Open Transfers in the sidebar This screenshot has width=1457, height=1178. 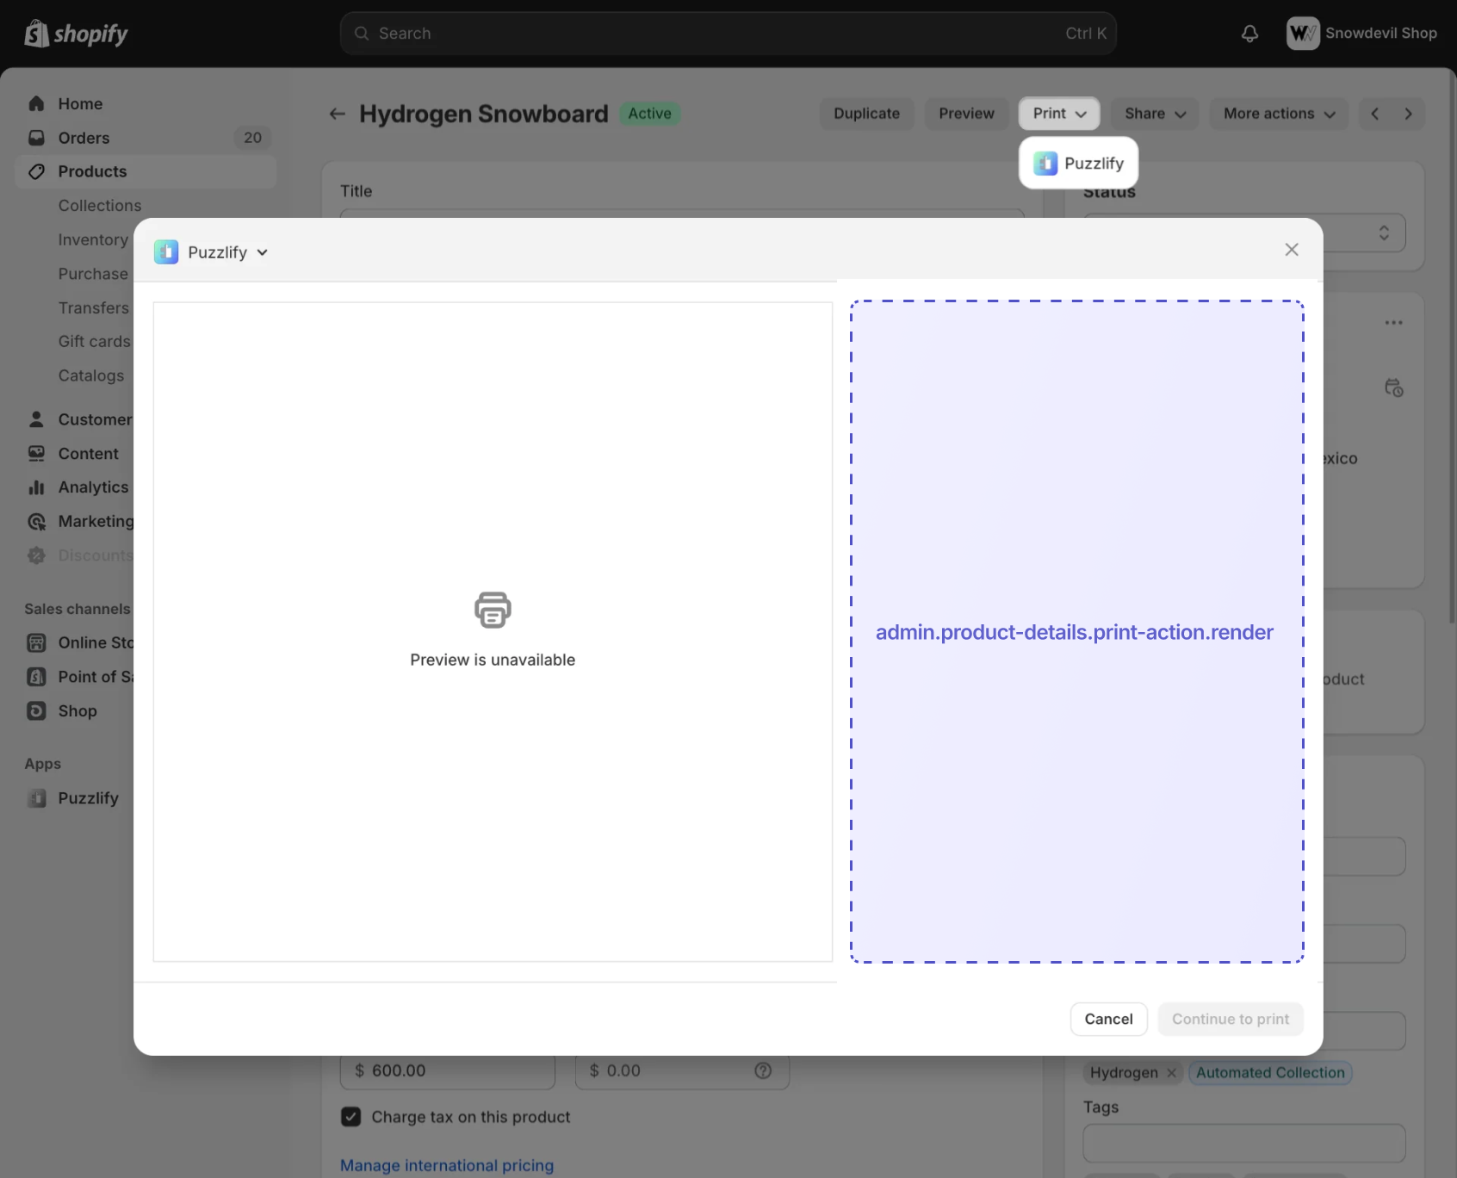(x=94, y=308)
